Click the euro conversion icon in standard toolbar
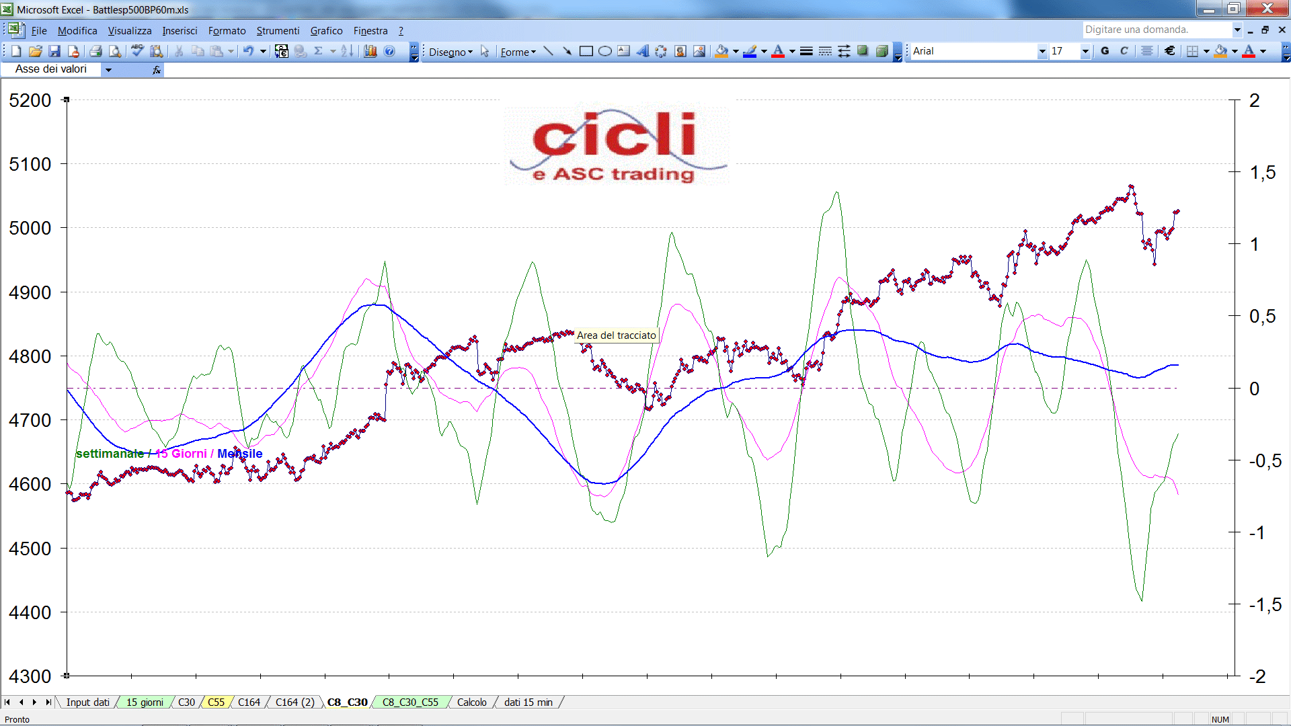This screenshot has height=726, width=1291. coord(282,51)
